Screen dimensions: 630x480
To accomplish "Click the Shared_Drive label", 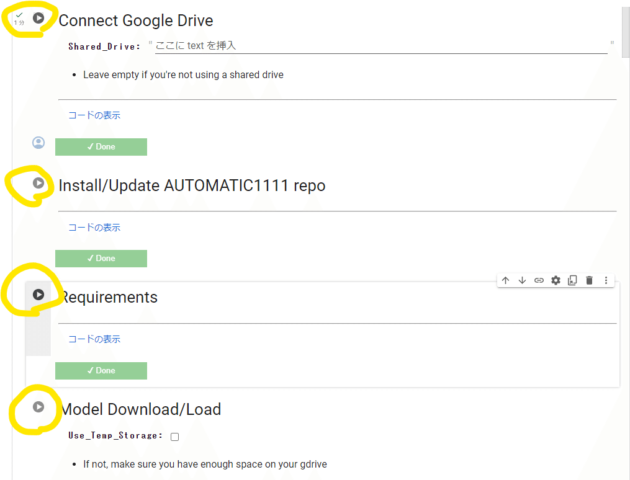I will click(104, 47).
